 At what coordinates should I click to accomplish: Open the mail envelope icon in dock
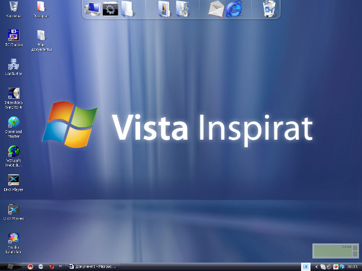point(216,9)
